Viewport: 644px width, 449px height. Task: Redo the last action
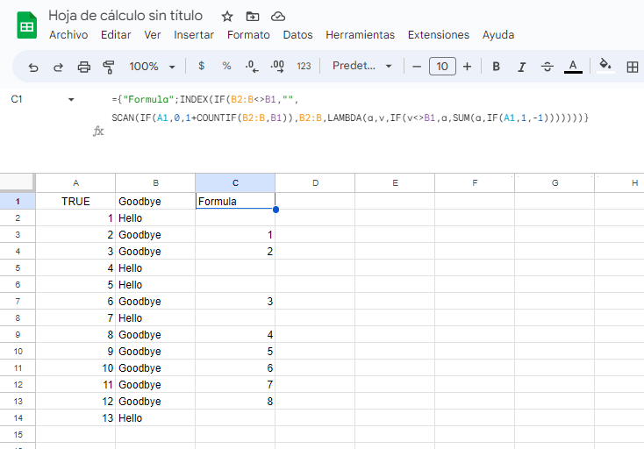(x=58, y=67)
